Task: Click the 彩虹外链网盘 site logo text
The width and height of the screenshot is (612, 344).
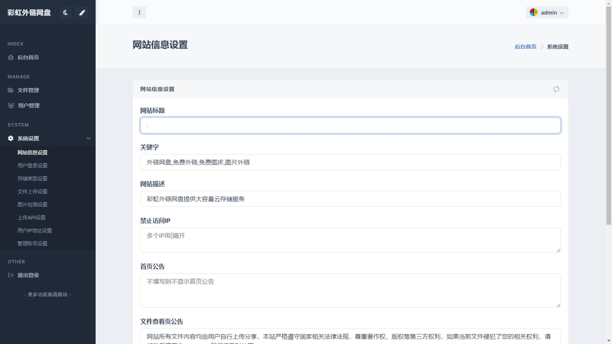Action: click(x=29, y=13)
